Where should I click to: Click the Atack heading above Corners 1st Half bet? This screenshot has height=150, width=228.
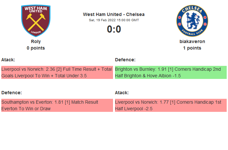(122, 93)
